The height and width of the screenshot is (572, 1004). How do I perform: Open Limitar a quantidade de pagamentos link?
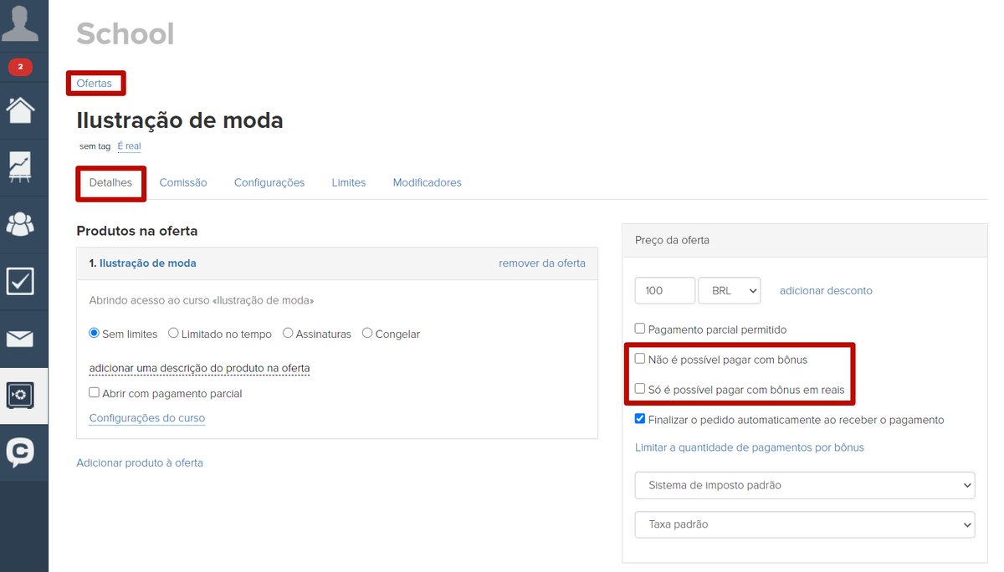point(750,447)
